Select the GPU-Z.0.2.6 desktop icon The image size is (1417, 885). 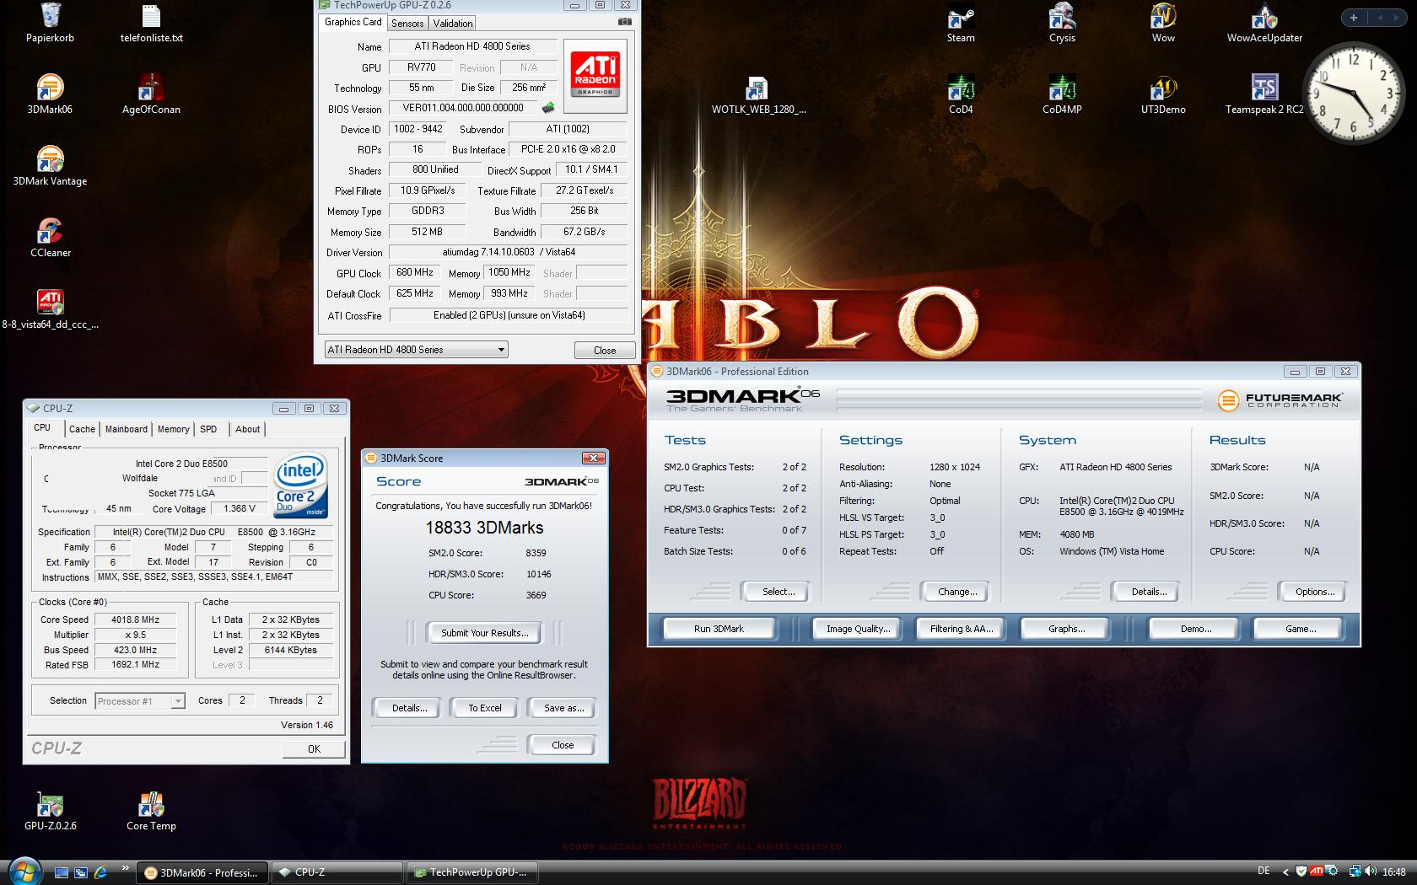(50, 811)
